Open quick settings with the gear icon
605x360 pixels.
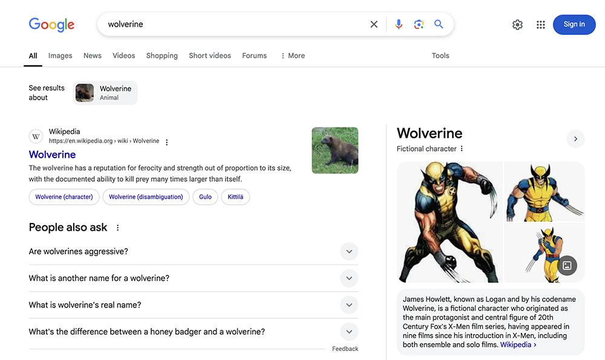point(517,24)
